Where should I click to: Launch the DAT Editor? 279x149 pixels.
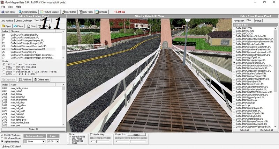[69, 12]
